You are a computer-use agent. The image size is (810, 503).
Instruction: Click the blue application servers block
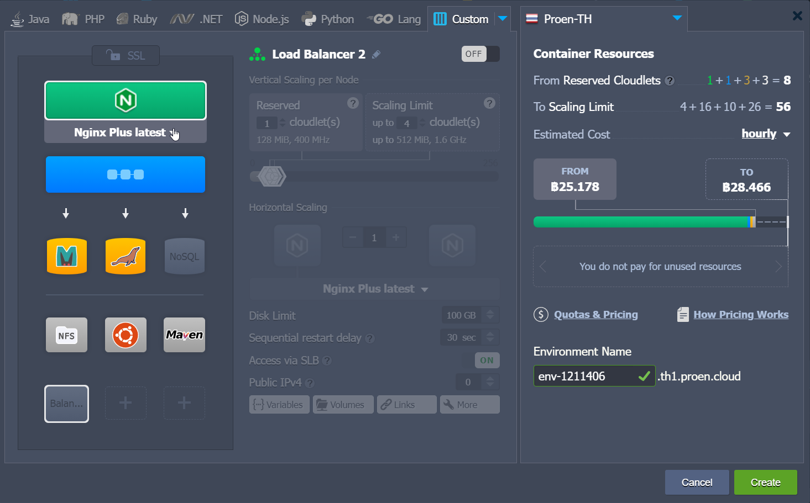pos(126,174)
